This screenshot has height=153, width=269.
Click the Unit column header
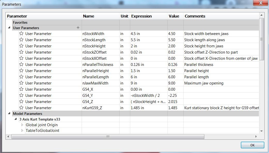125,16
